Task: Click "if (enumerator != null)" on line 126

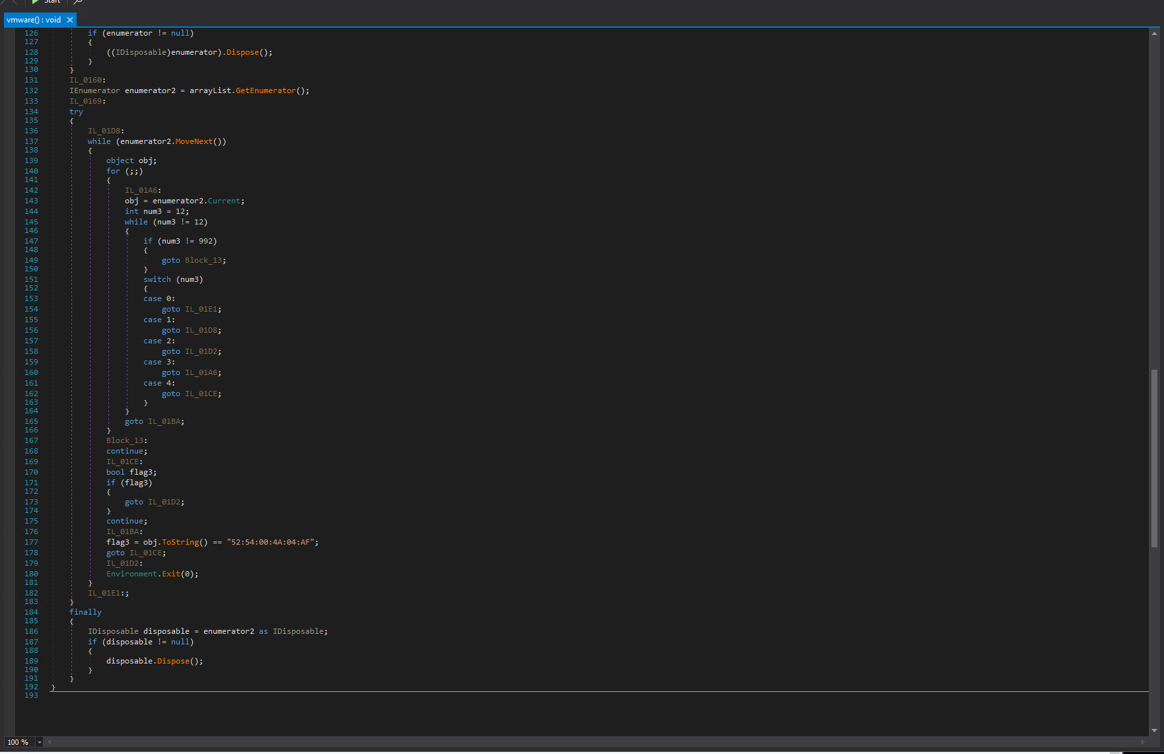Action: tap(141, 33)
